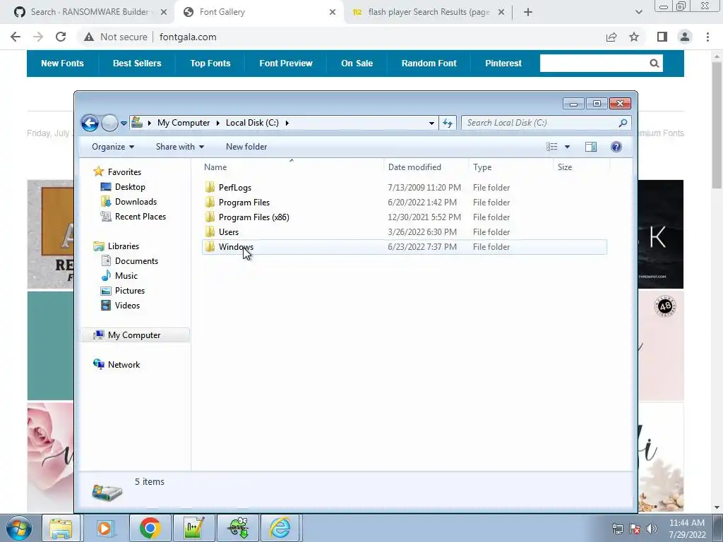723x542 pixels.
Task: Open the address bar history dropdown
Action: tap(431, 123)
